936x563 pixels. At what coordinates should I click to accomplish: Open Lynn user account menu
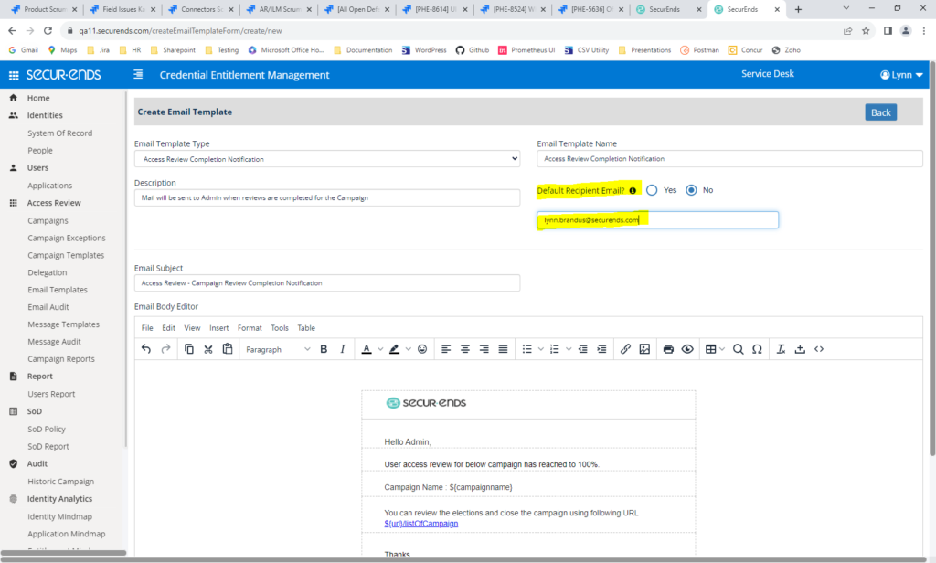pyautogui.click(x=901, y=75)
